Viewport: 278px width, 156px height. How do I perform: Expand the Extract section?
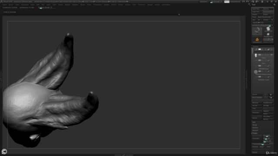tap(255, 152)
